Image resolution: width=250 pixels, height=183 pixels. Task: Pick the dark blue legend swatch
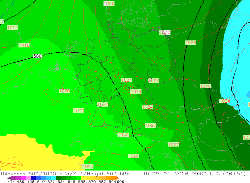[x=34, y=178]
